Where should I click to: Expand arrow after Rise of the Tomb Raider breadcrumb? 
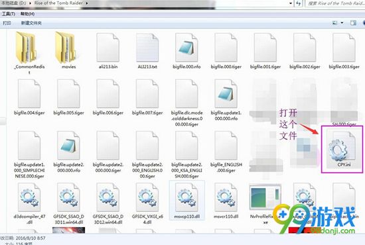(87, 3)
